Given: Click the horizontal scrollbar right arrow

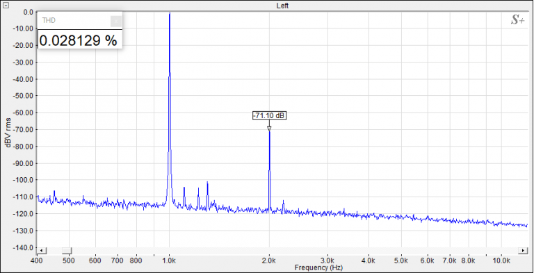Looking at the screenshot, I should coord(523,251).
